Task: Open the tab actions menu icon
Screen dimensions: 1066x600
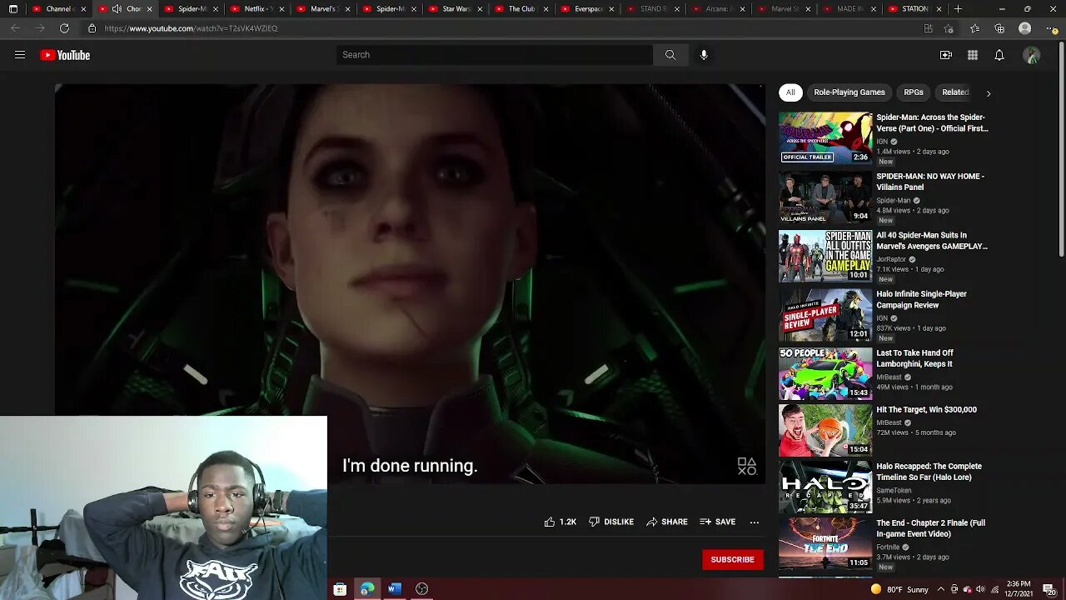Action: (12, 9)
